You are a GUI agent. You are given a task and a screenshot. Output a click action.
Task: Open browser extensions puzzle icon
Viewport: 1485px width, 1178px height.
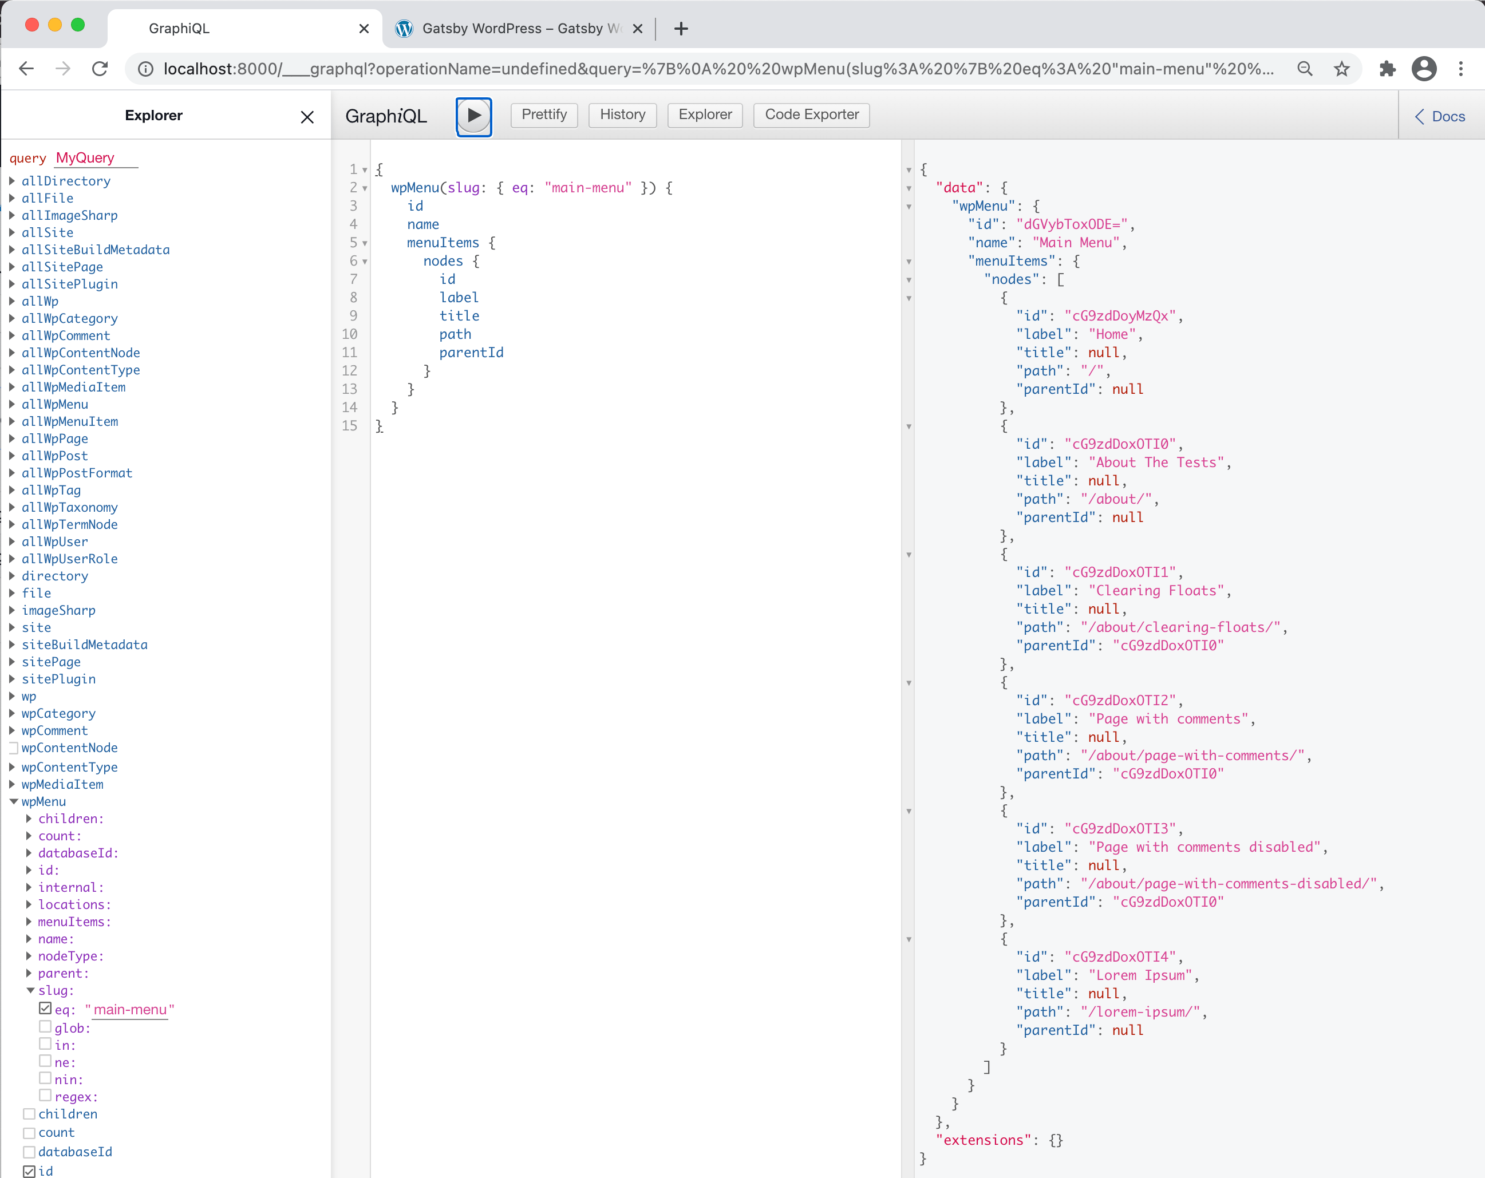pyautogui.click(x=1387, y=69)
